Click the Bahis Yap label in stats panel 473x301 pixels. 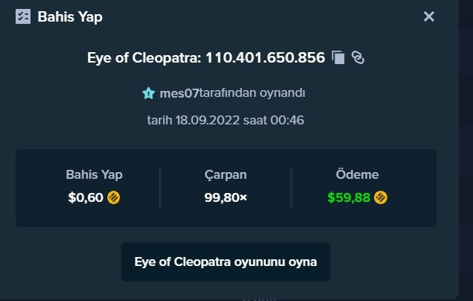click(94, 174)
